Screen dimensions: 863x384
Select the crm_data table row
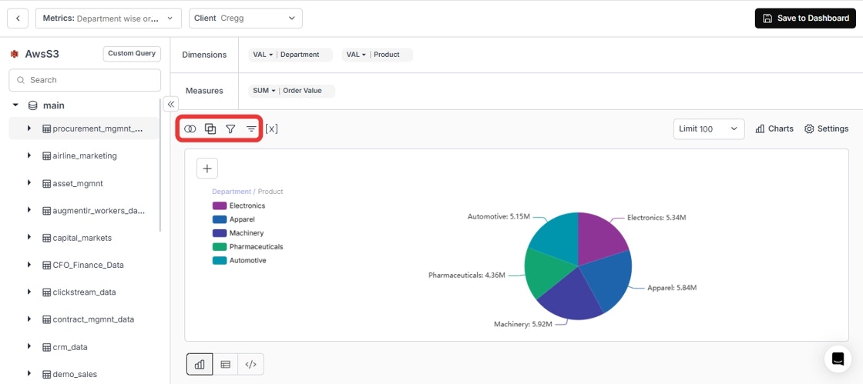pyautogui.click(x=84, y=346)
